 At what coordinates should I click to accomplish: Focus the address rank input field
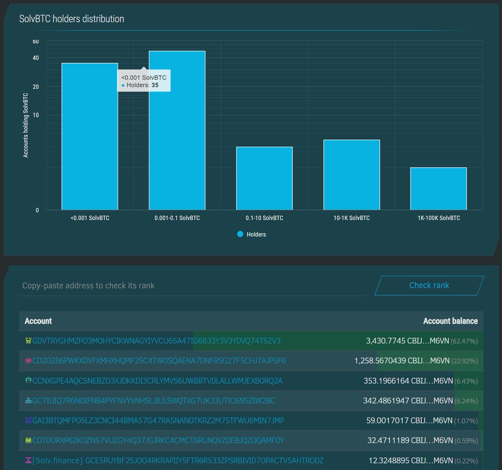point(192,286)
